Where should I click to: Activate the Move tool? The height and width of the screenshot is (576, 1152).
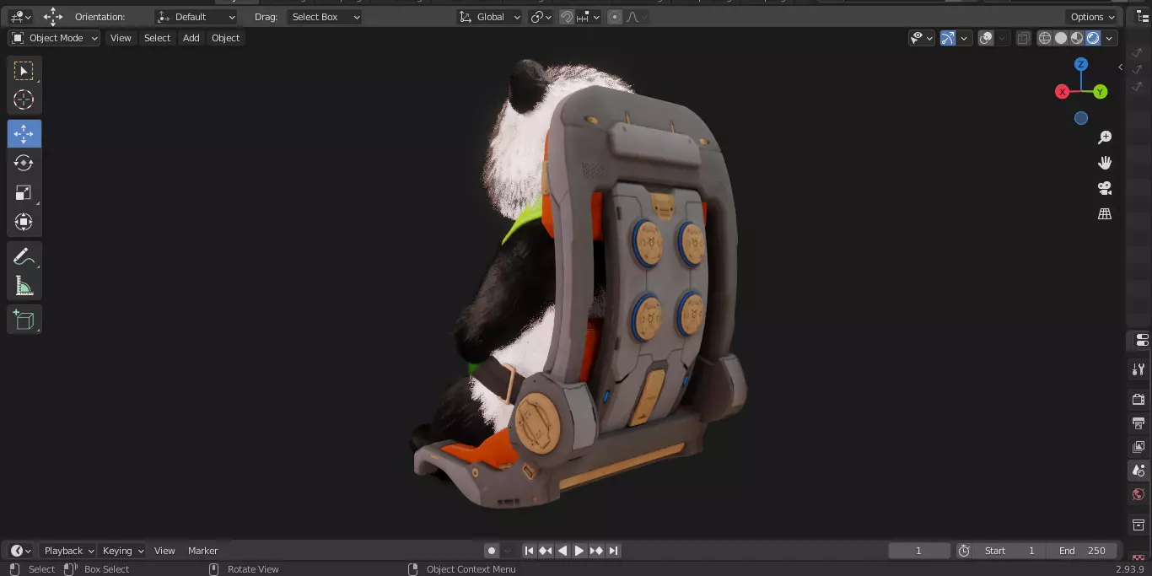(x=24, y=134)
